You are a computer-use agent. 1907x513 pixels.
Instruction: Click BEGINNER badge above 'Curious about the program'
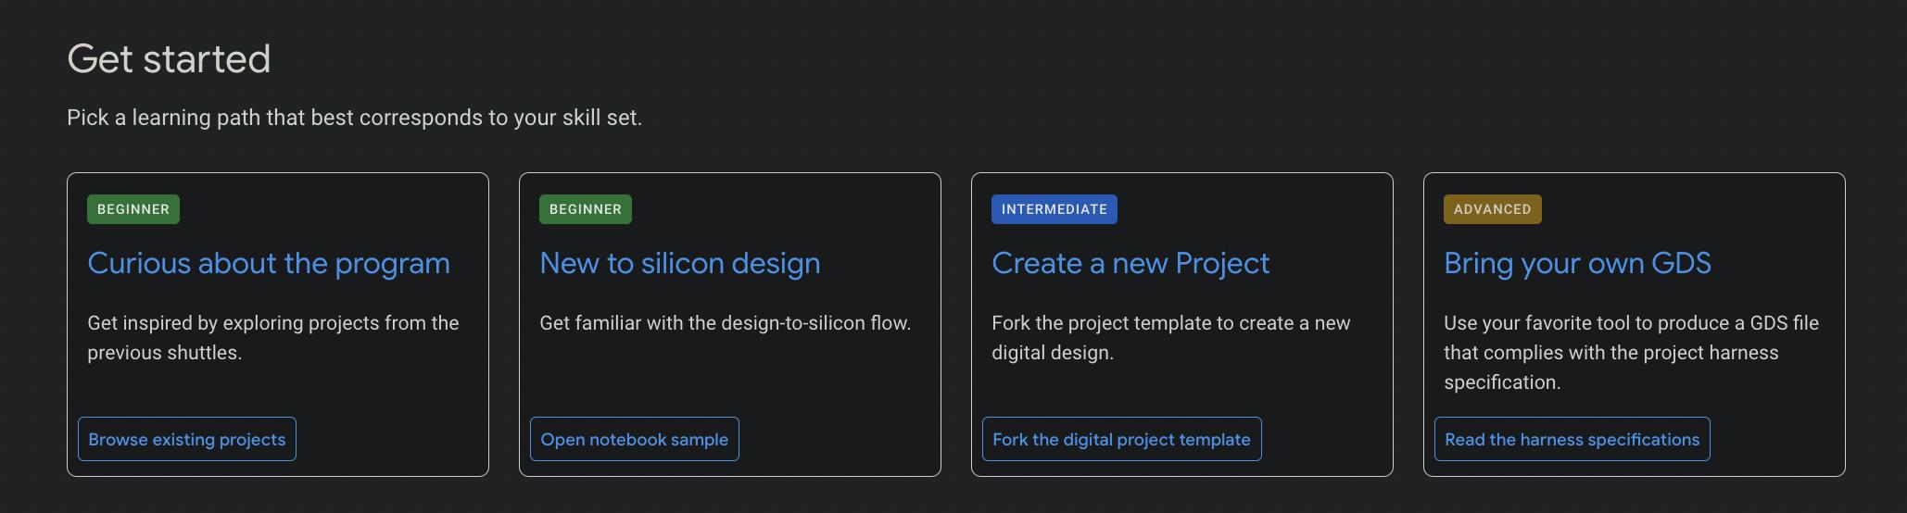coord(133,209)
